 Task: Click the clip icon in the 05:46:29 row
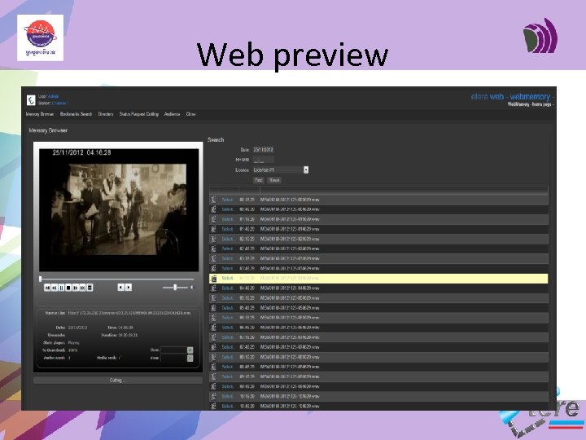tap(214, 308)
